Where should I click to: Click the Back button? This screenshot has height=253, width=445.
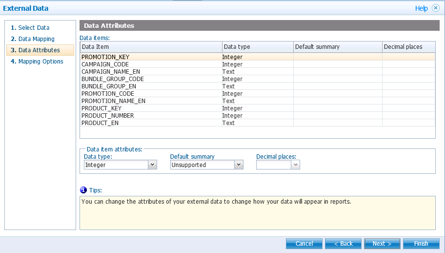pyautogui.click(x=343, y=244)
